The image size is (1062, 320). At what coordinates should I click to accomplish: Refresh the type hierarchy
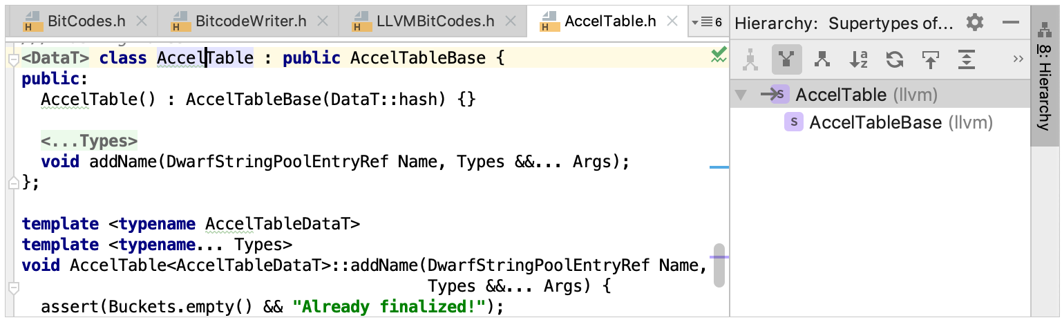click(895, 60)
